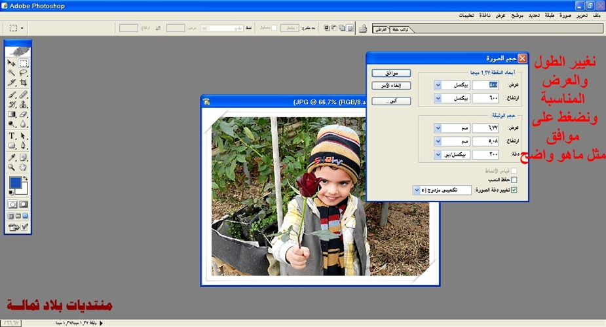Open the ملف (File) menu
This screenshot has height=327, width=606.
597,16
